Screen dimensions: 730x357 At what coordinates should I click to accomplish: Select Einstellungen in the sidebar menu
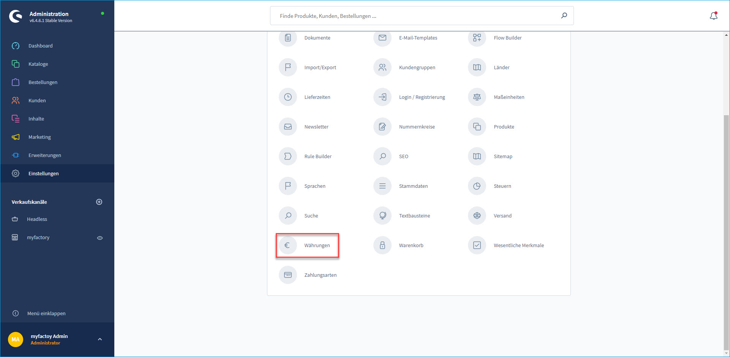tap(44, 173)
